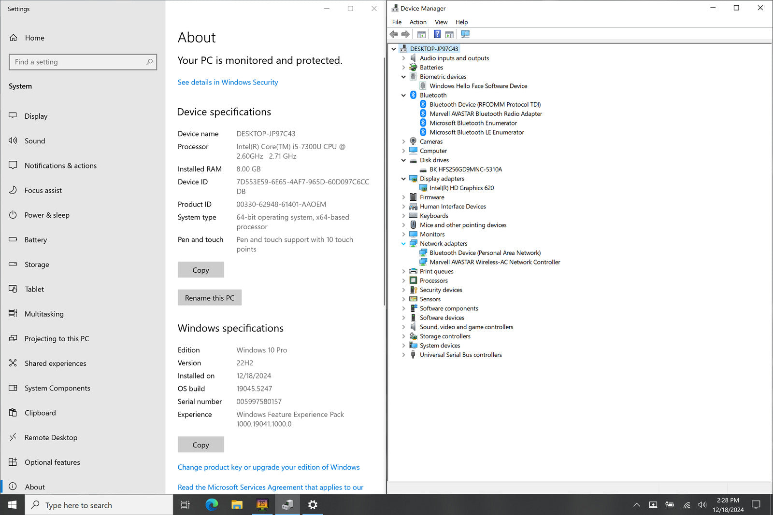Open the Action Center notification icon
The height and width of the screenshot is (515, 773).
tap(756, 505)
